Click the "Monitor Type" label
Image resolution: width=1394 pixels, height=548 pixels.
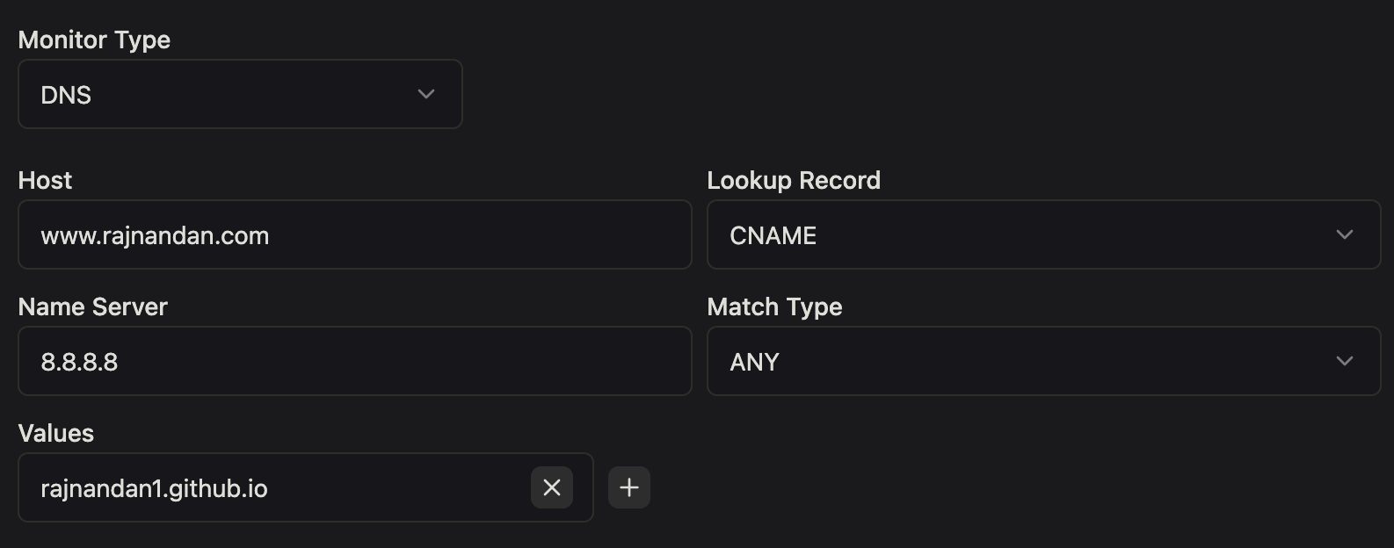[94, 40]
